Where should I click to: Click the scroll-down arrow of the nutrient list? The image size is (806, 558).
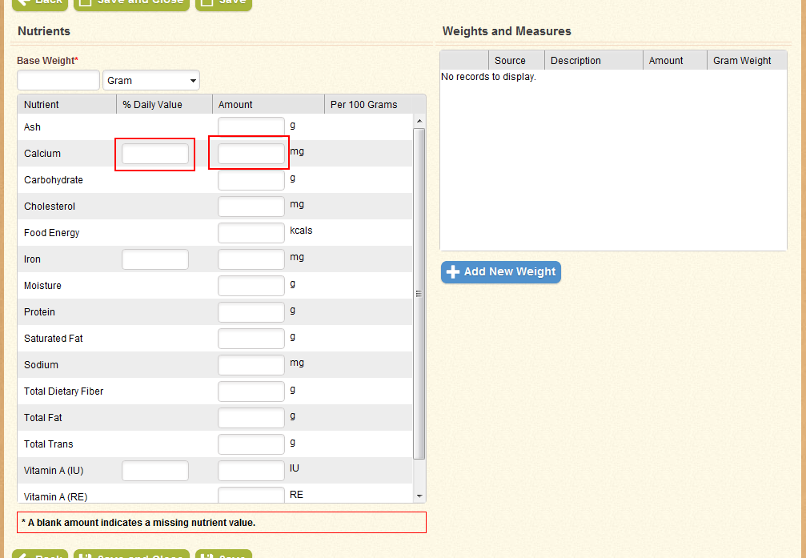click(419, 496)
